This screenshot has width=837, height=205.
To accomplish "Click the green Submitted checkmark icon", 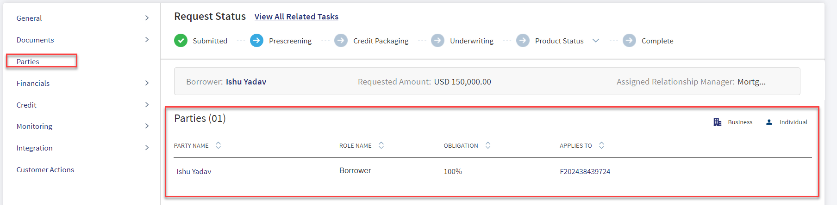I will click(x=181, y=41).
